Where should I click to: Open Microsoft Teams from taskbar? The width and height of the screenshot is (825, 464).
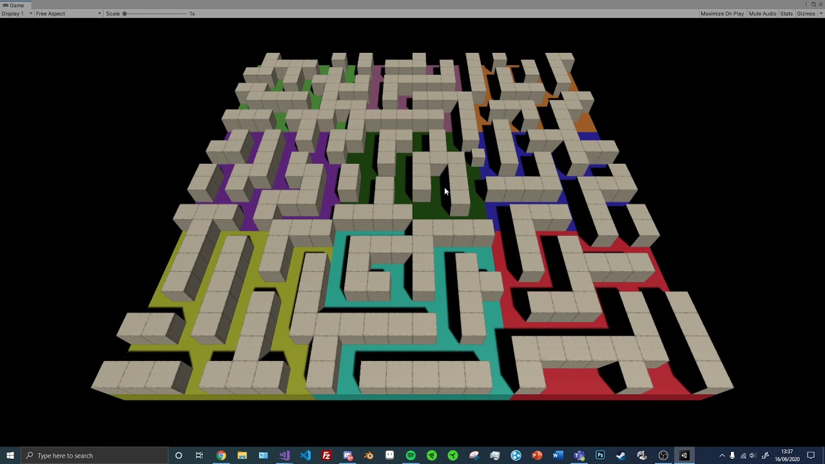click(x=579, y=456)
